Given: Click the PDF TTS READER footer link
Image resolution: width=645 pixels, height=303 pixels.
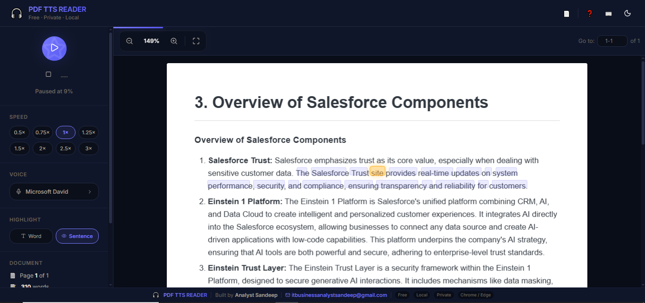Looking at the screenshot, I should coord(185,295).
